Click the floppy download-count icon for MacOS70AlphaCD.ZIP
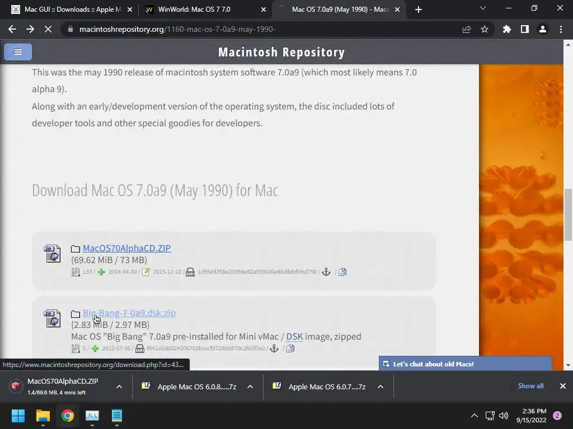 tap(76, 272)
